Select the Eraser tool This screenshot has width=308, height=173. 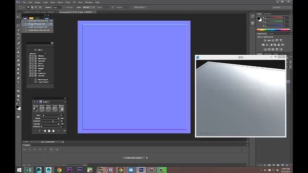click(x=18, y=61)
